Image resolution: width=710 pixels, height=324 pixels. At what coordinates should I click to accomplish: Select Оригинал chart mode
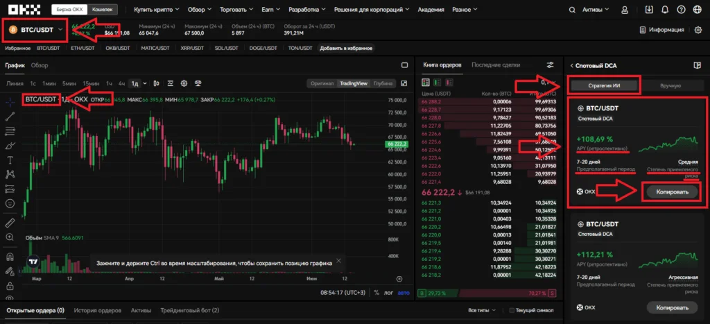point(322,83)
